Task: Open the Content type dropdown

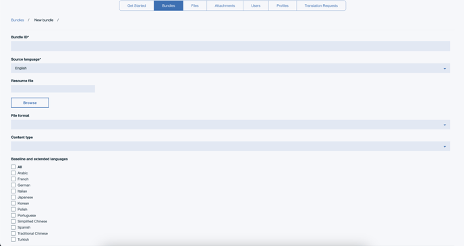Action: click(231, 146)
